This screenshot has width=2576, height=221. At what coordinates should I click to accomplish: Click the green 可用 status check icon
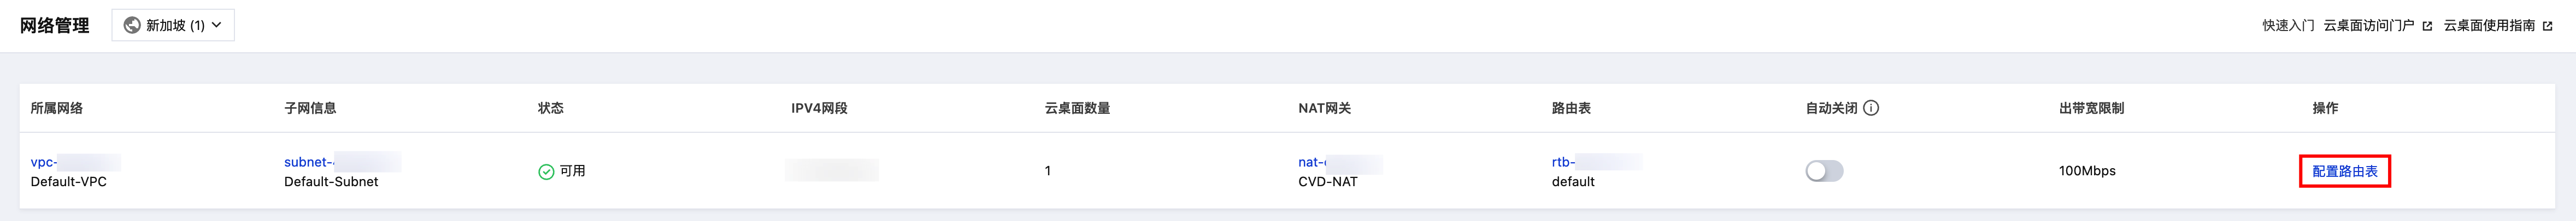546,171
